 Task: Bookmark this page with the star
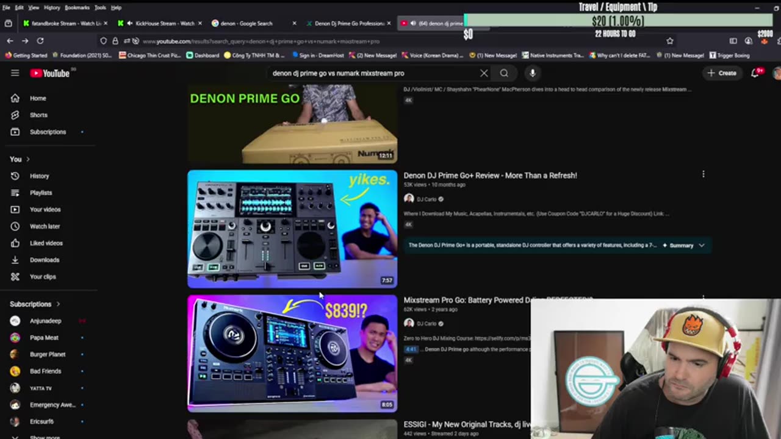click(670, 41)
